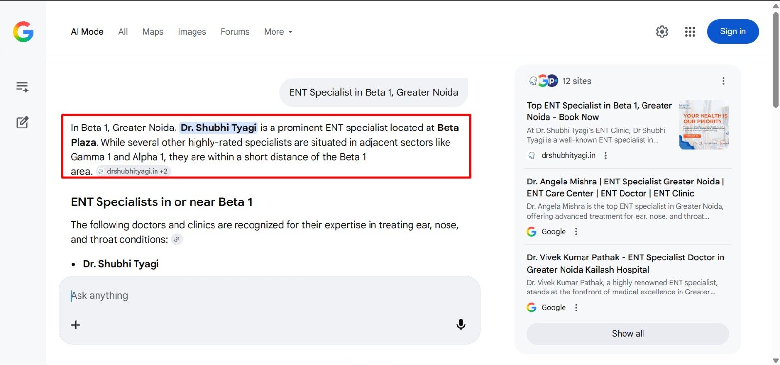Screen dimensions: 780x365
Task: Click the Sign in button
Action: [733, 32]
